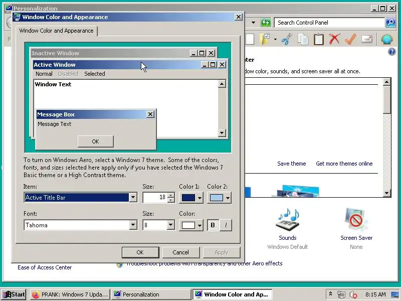Click the Selected menu item in preview

pos(95,74)
